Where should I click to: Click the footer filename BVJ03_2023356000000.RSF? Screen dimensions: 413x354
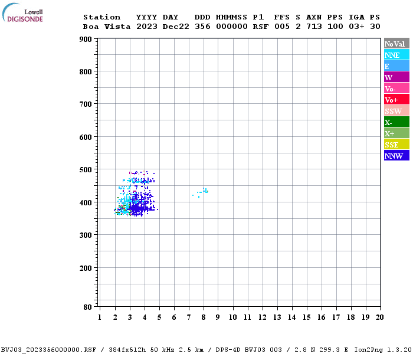[48, 350]
